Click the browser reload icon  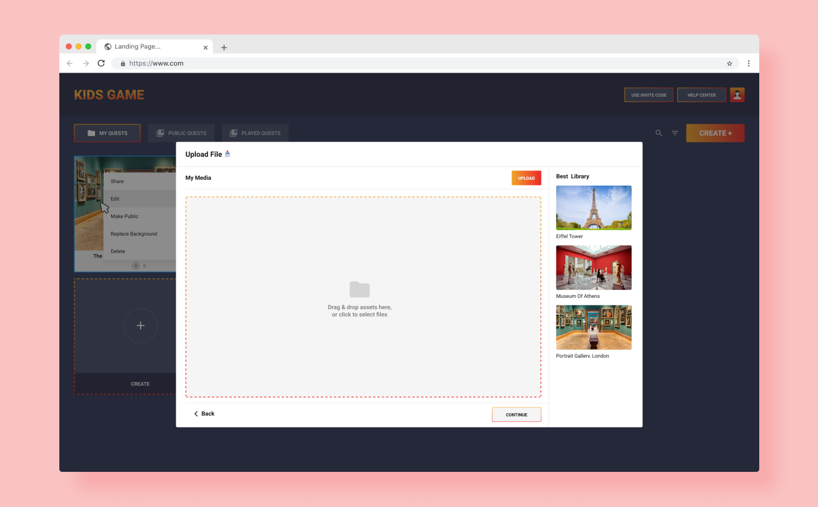pos(101,63)
